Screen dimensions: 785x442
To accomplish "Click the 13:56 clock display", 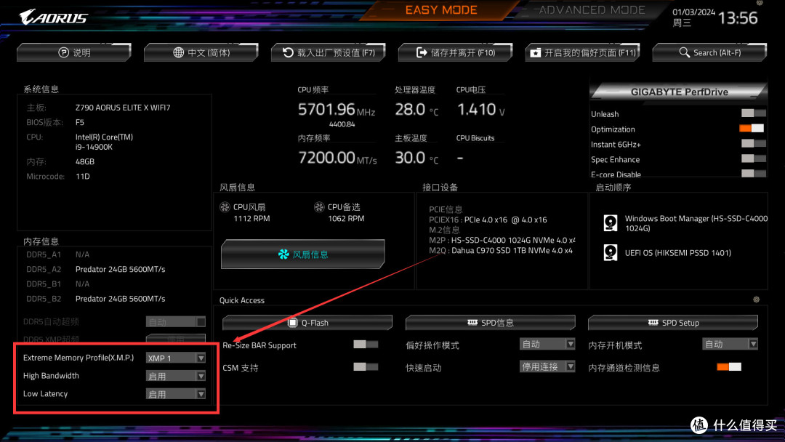I will pos(738,18).
